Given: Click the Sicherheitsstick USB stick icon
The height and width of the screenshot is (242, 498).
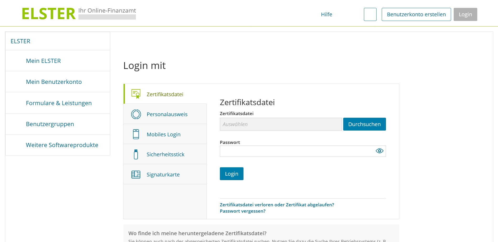Looking at the screenshot, I should [136, 154].
